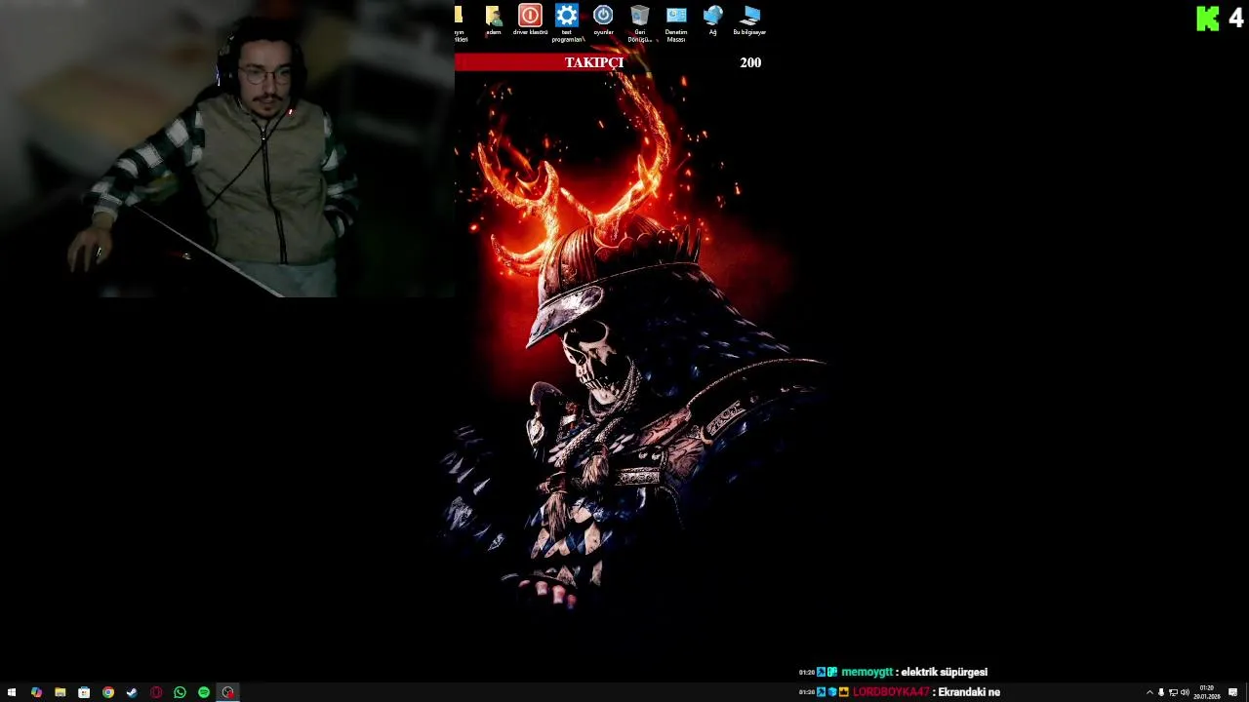The height and width of the screenshot is (702, 1249).
Task: Switch to the active recording app in taskbar
Action: click(227, 692)
